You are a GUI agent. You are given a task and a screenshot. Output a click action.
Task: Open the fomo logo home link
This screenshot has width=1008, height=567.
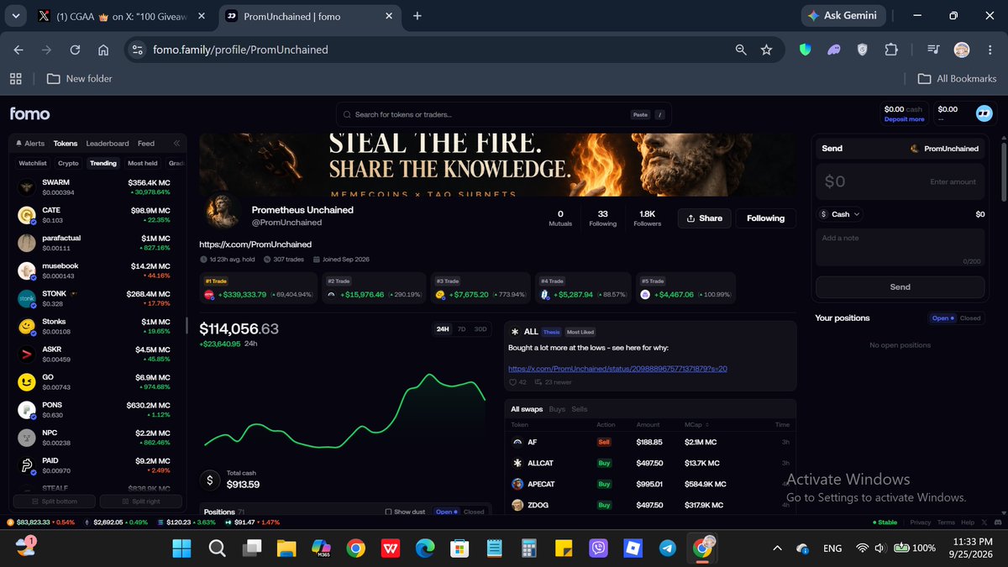coord(29,113)
